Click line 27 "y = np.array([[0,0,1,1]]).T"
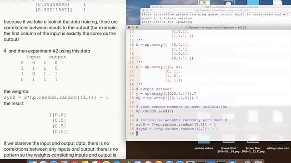The height and width of the screenshot is (163, 291). [x=166, y=94]
